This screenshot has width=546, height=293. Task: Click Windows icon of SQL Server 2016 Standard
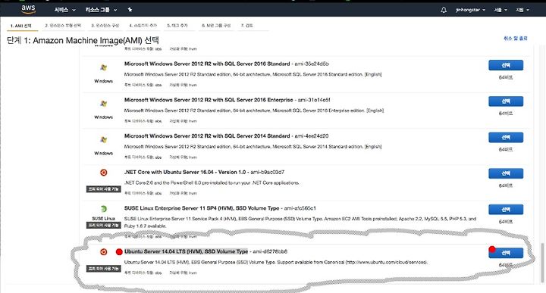[103, 67]
